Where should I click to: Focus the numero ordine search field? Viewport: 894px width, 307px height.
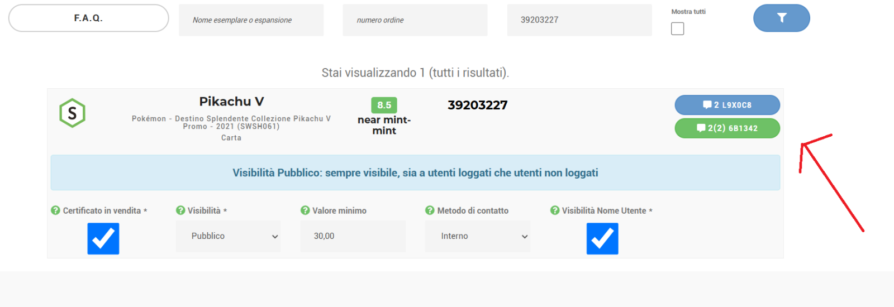[x=415, y=20]
